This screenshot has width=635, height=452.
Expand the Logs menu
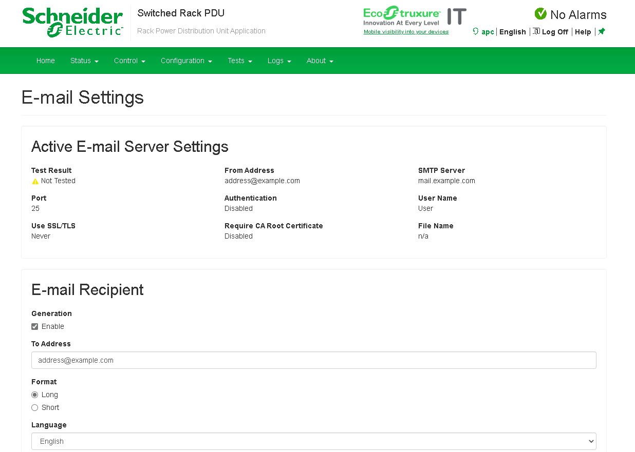pos(279,61)
